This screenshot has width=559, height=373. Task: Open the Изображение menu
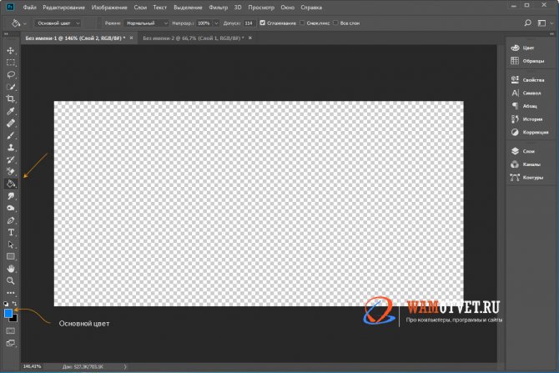coord(109,8)
